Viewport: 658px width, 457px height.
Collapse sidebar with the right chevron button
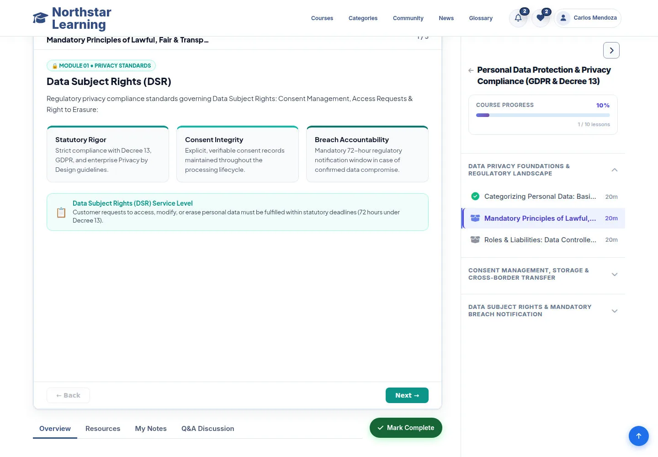coord(611,50)
